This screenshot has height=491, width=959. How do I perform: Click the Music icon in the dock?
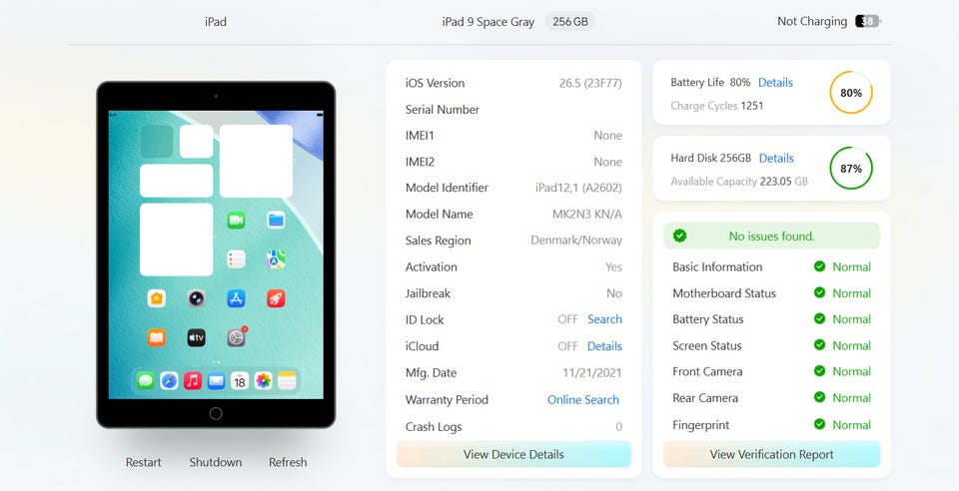(x=193, y=381)
